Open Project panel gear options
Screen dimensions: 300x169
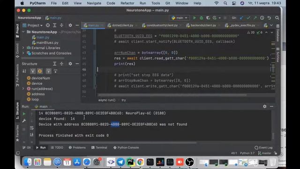(x=70, y=25)
